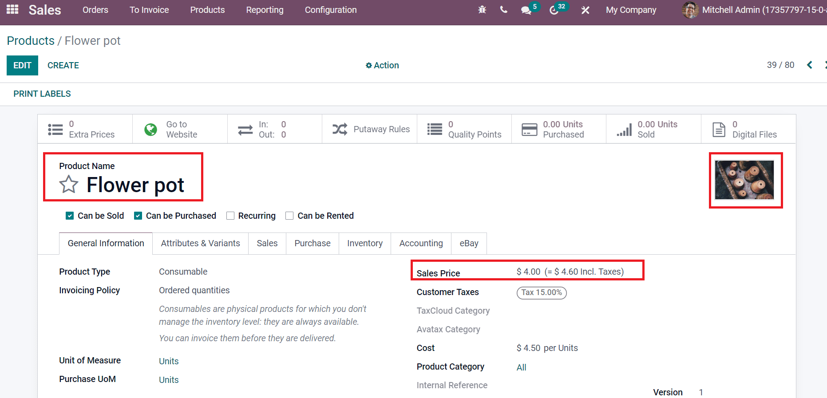The width and height of the screenshot is (827, 398).
Task: Open Mitchell Admin user menu
Action: [x=754, y=10]
